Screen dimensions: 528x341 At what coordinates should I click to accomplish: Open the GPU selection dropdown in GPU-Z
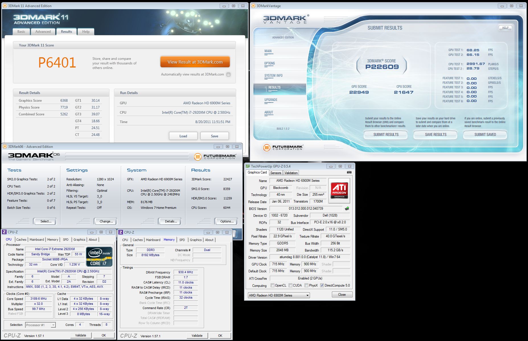[279, 295]
